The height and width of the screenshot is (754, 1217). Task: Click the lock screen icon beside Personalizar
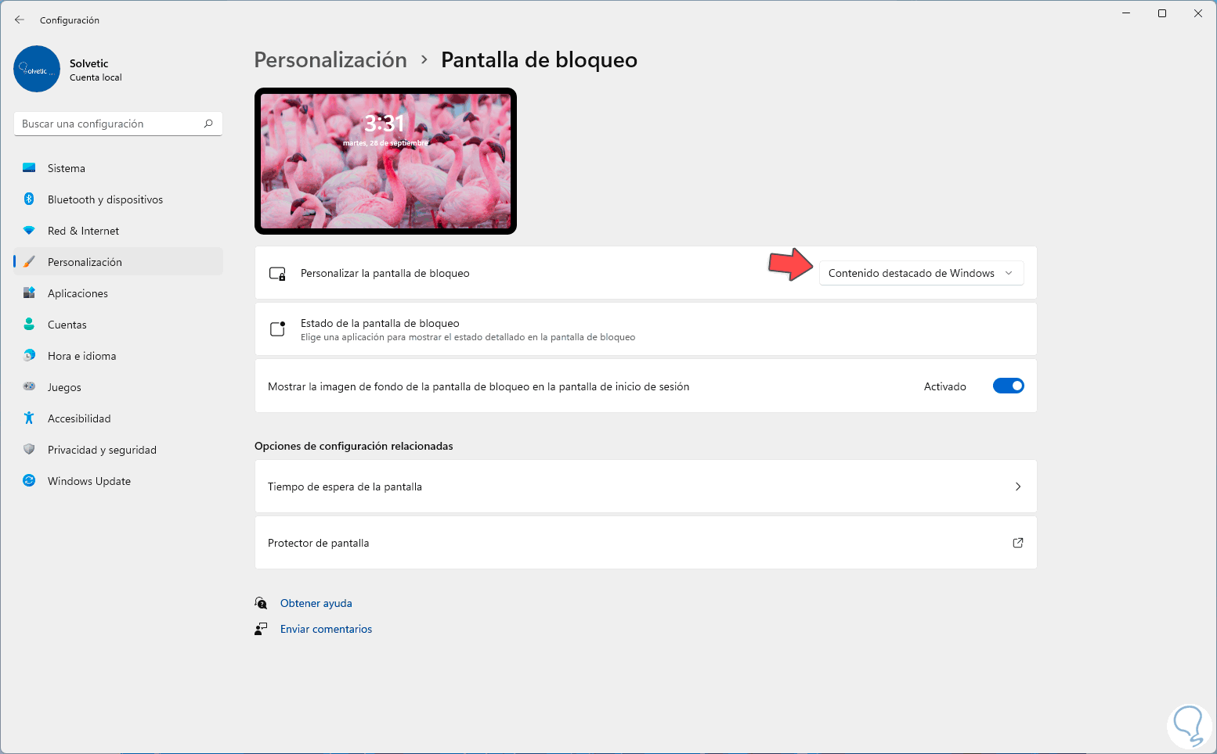(277, 274)
